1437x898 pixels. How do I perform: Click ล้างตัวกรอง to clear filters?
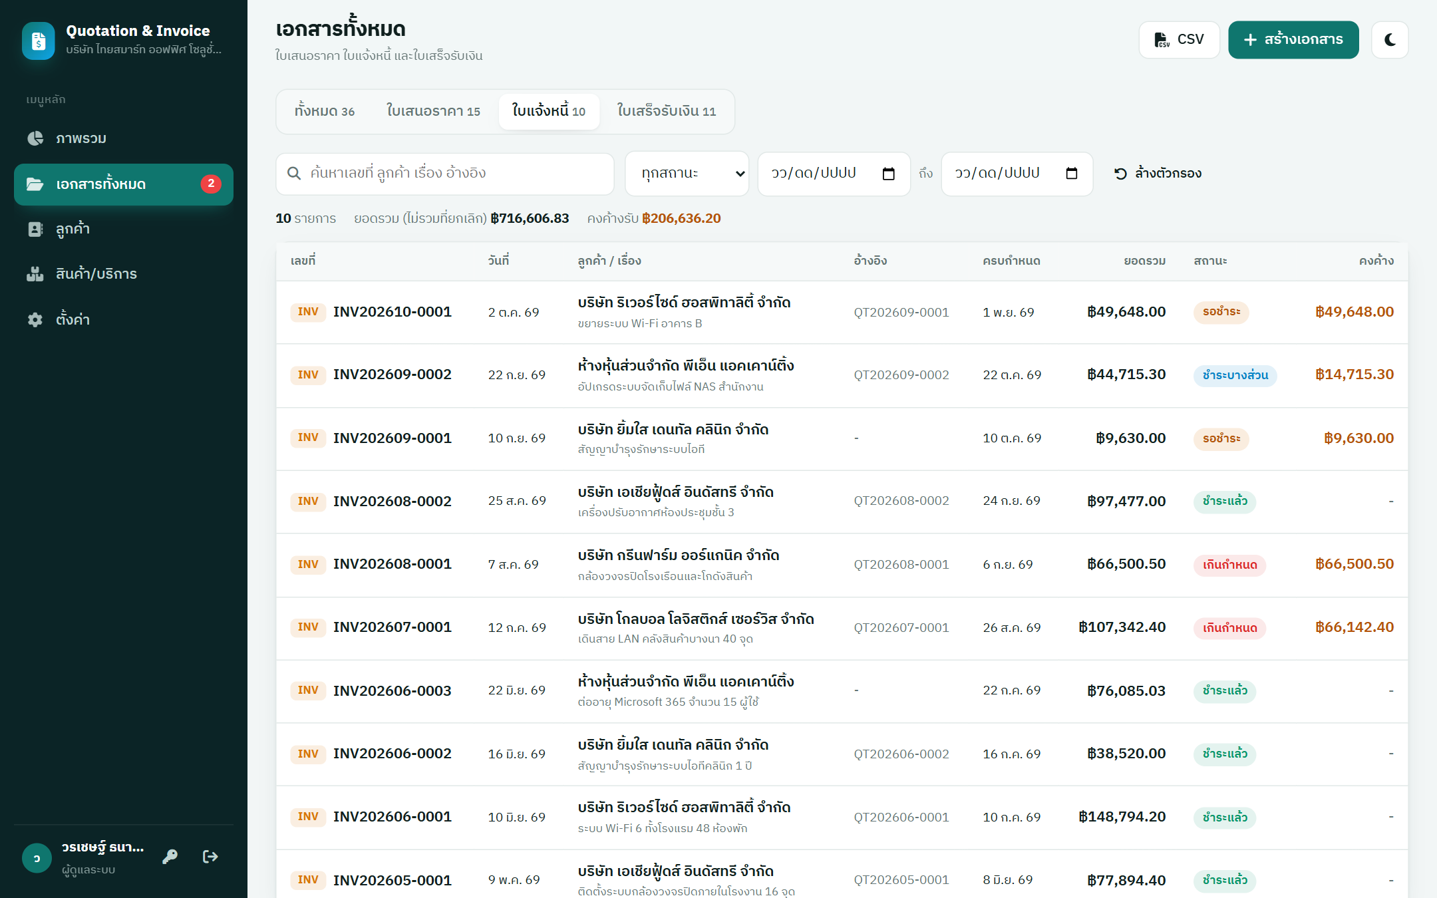pyautogui.click(x=1158, y=174)
